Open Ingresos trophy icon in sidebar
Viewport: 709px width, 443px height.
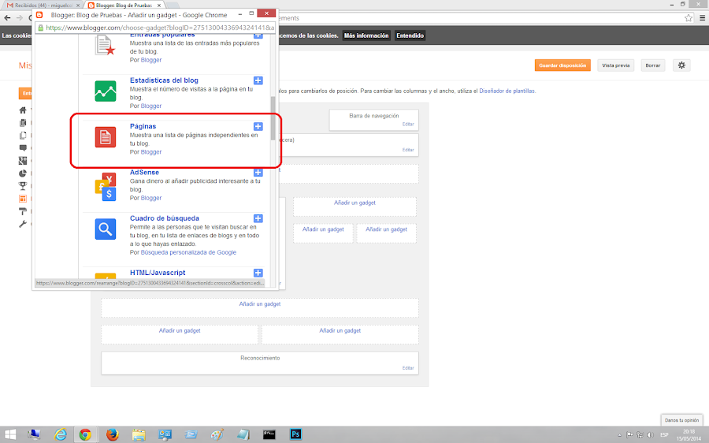[x=23, y=185]
